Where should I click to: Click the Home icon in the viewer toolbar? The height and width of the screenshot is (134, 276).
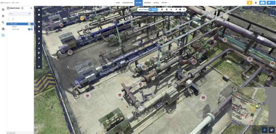(x=39, y=10)
